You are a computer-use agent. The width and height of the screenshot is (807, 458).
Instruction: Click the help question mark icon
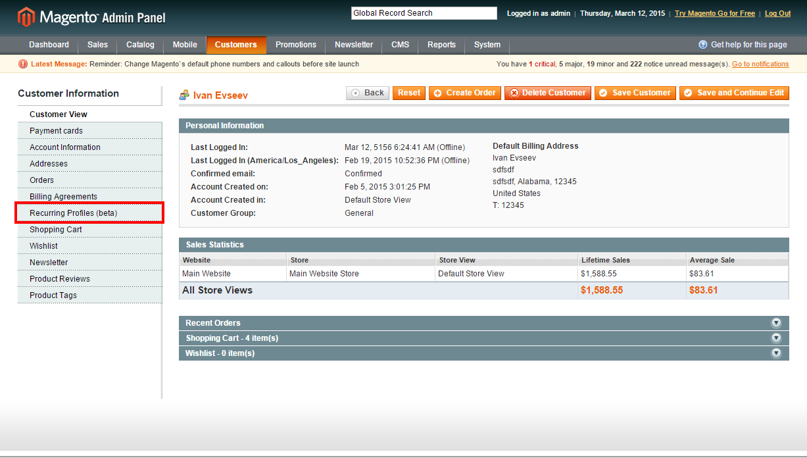point(703,45)
